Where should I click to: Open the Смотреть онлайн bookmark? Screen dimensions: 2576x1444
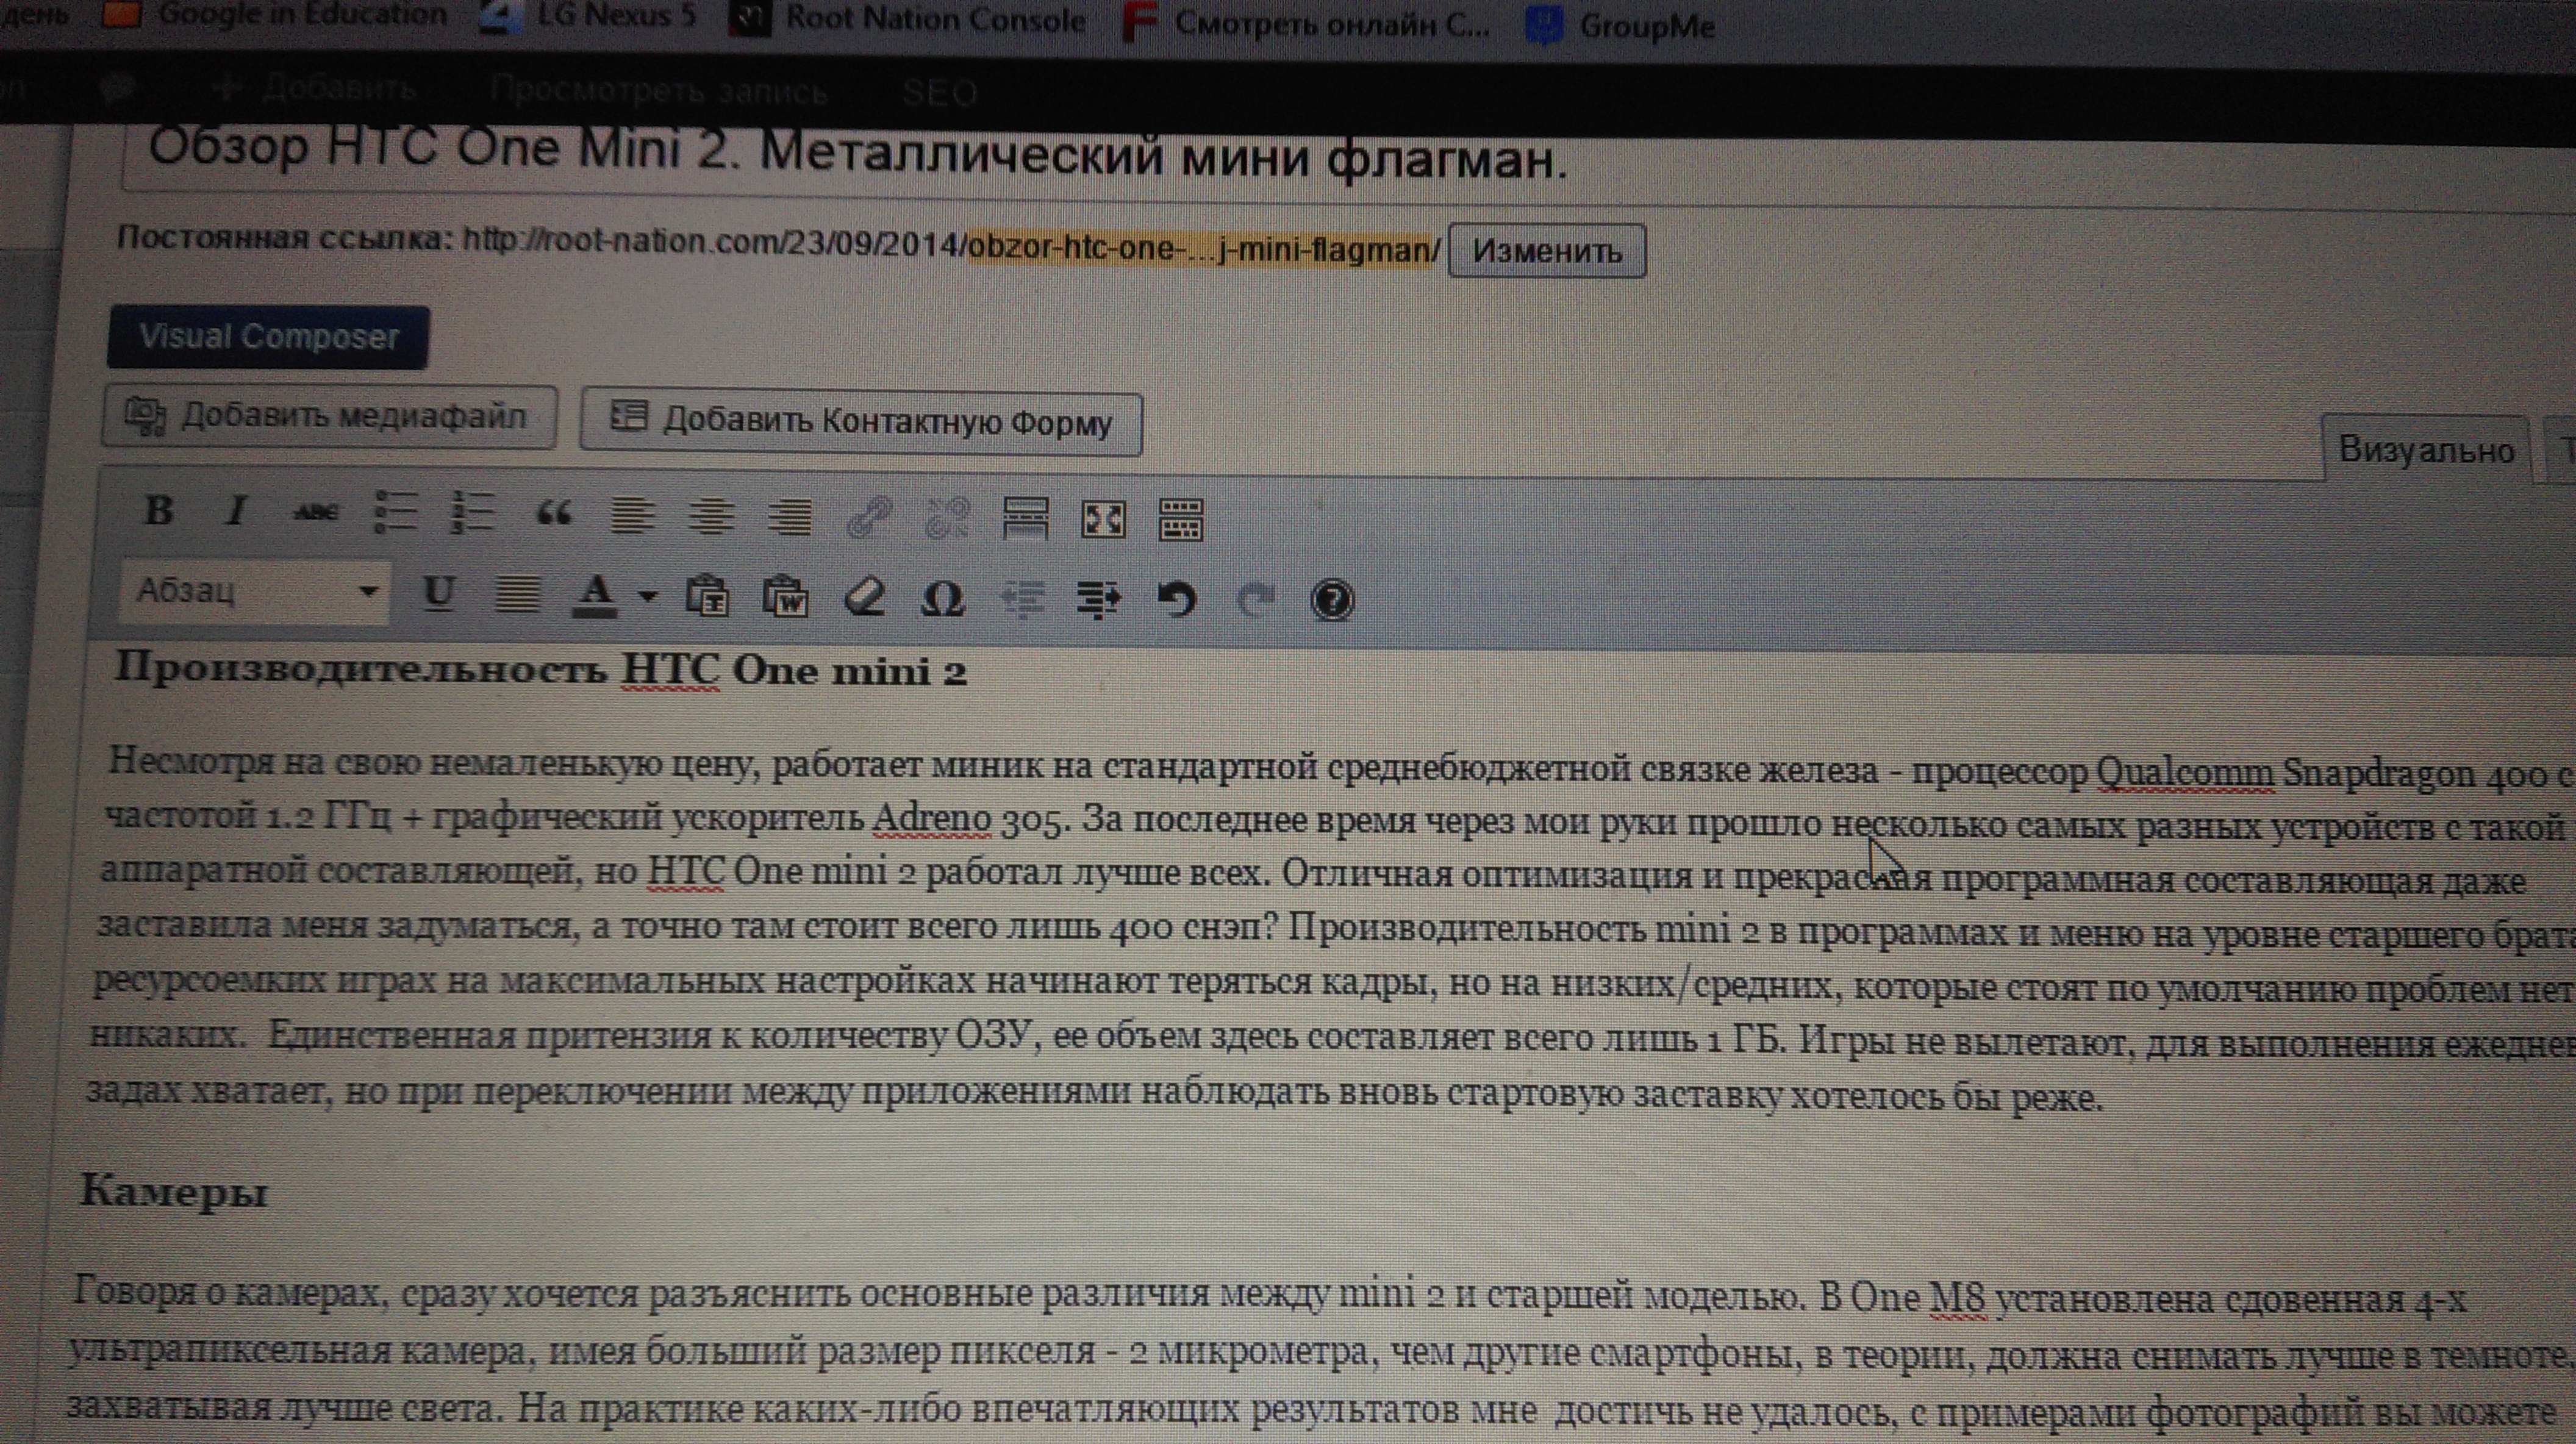click(x=1305, y=23)
